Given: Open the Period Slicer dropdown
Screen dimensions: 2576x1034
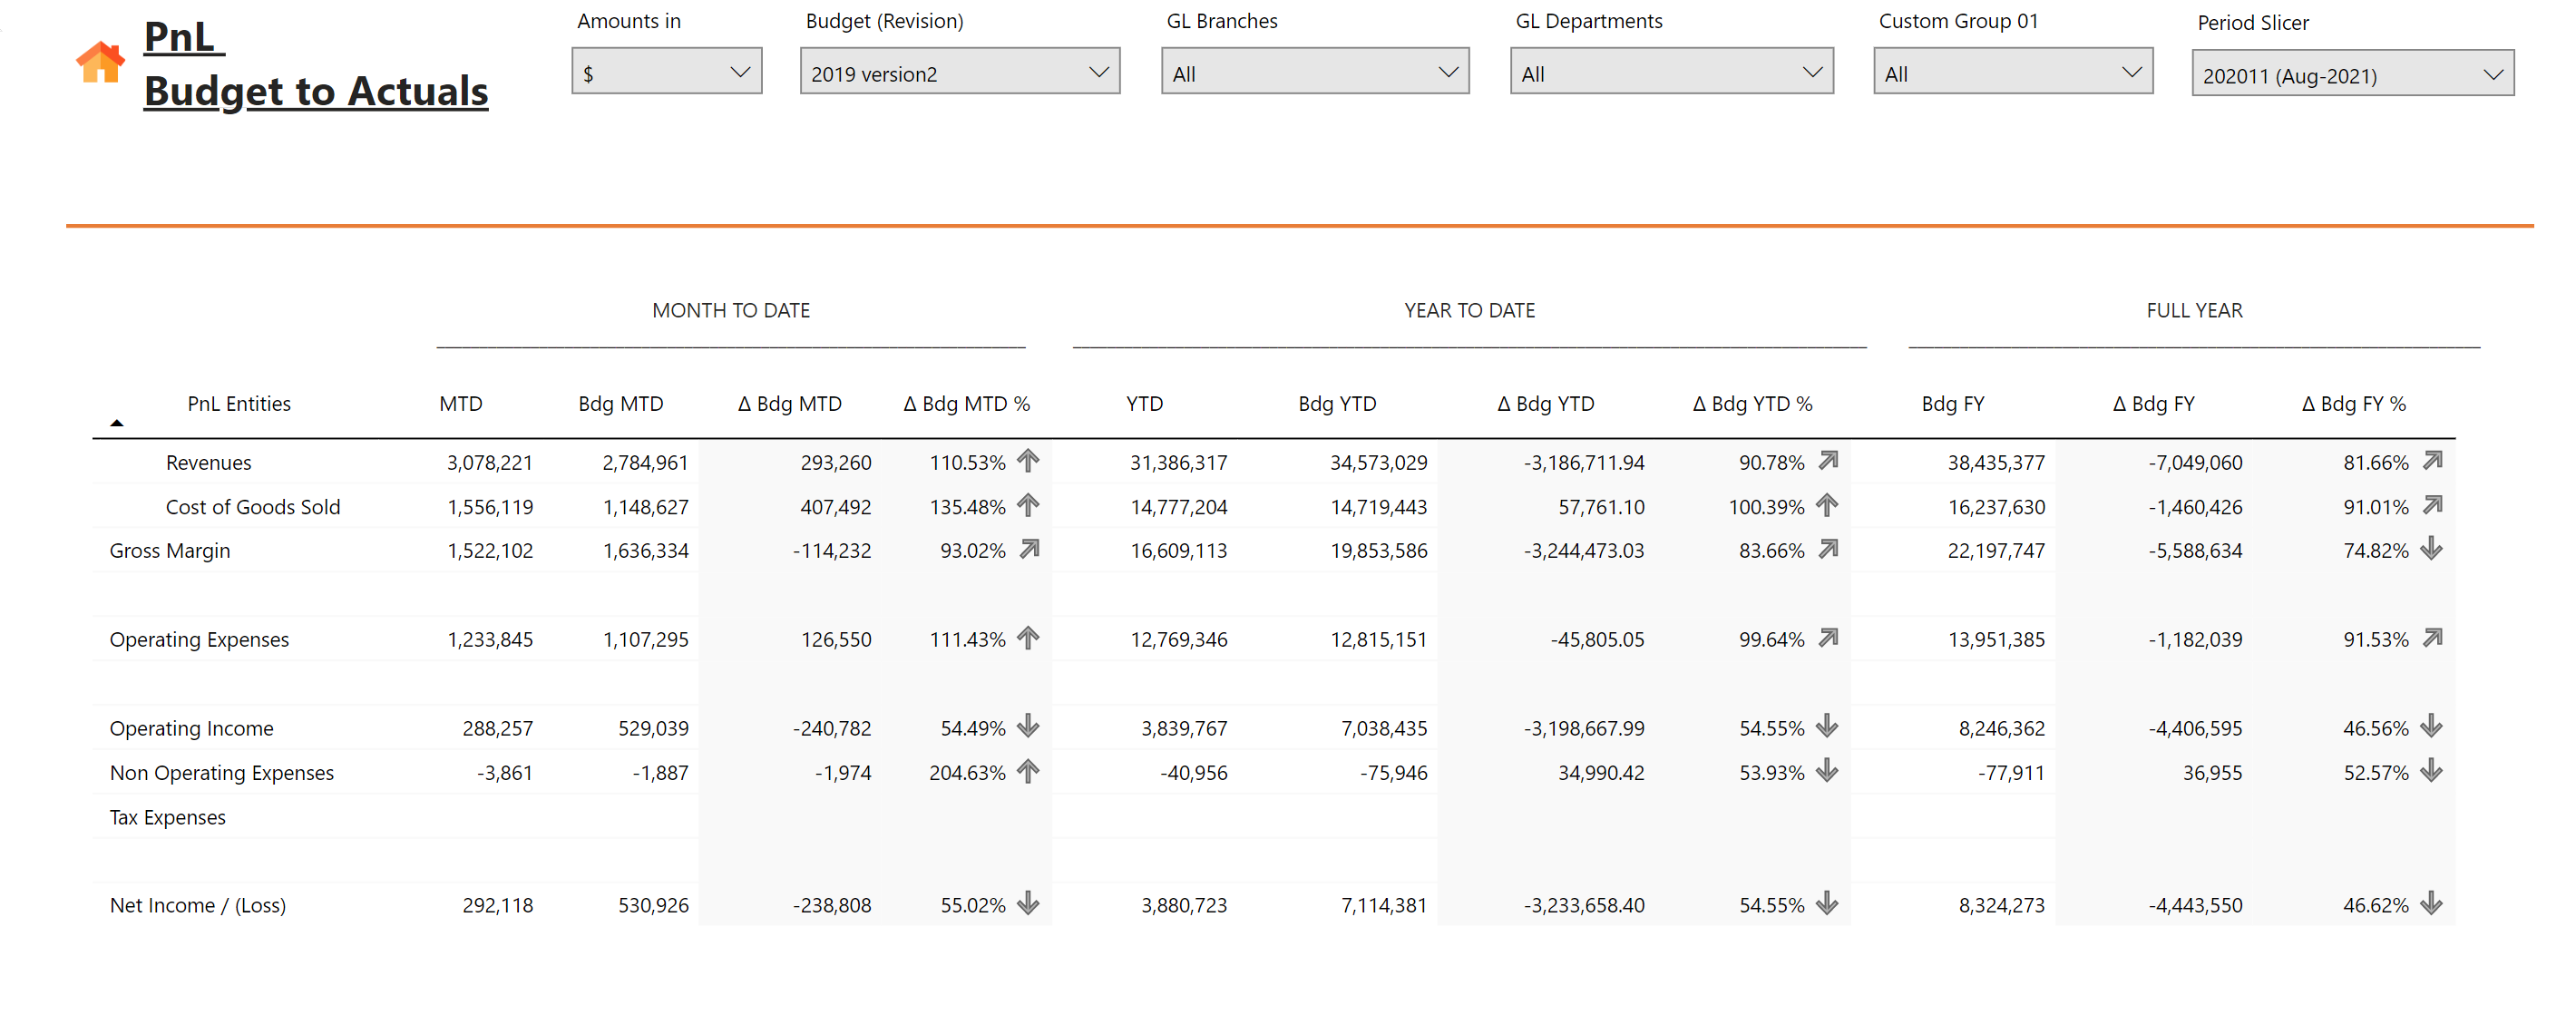Looking at the screenshot, I should [2352, 74].
